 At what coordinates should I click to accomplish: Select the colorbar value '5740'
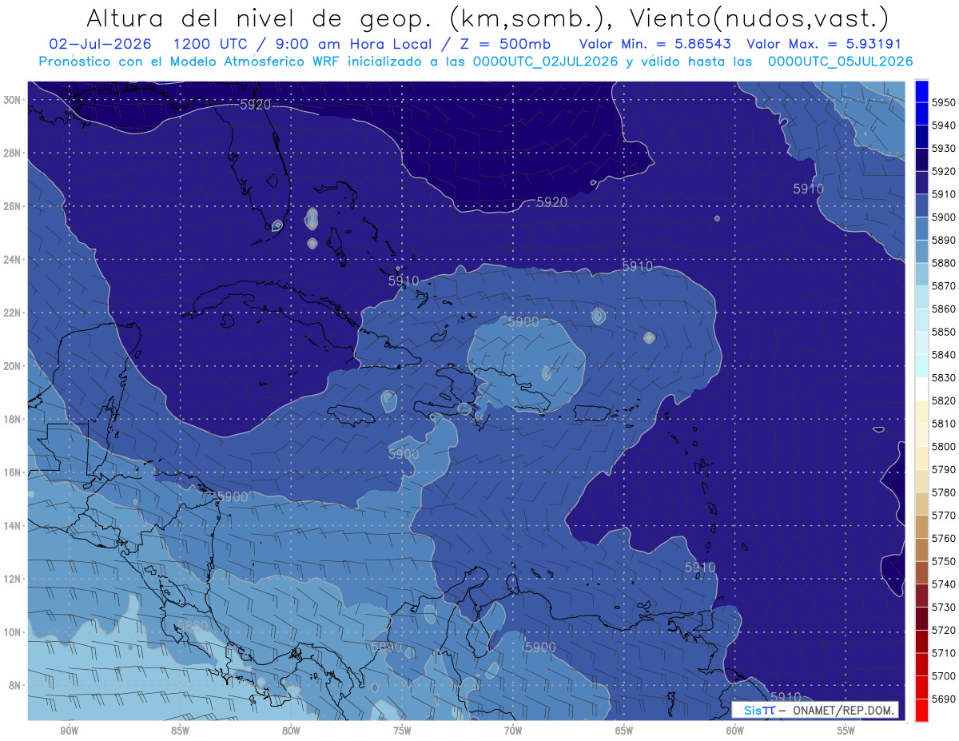(944, 584)
